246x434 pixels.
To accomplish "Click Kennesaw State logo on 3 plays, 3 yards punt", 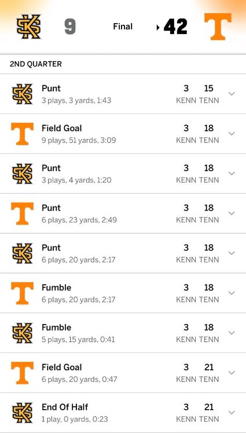I will coord(23,94).
